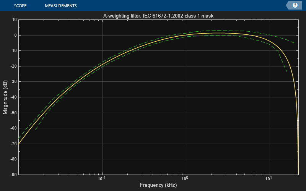Click the -70 y-axis tick label

coord(13,144)
